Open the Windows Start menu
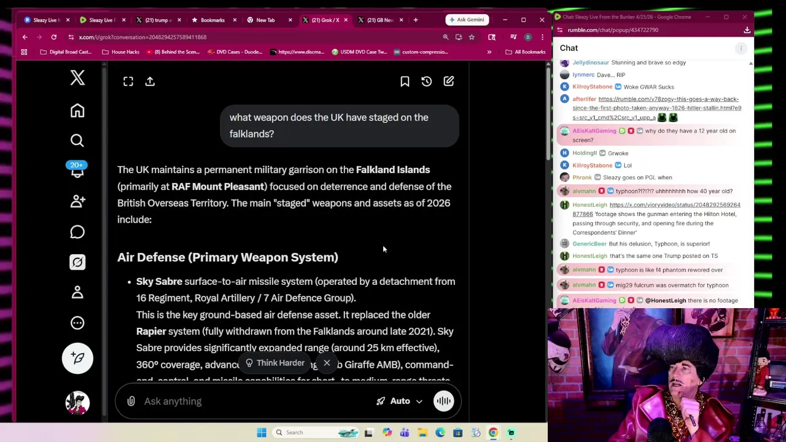The height and width of the screenshot is (442, 786). coord(262,433)
